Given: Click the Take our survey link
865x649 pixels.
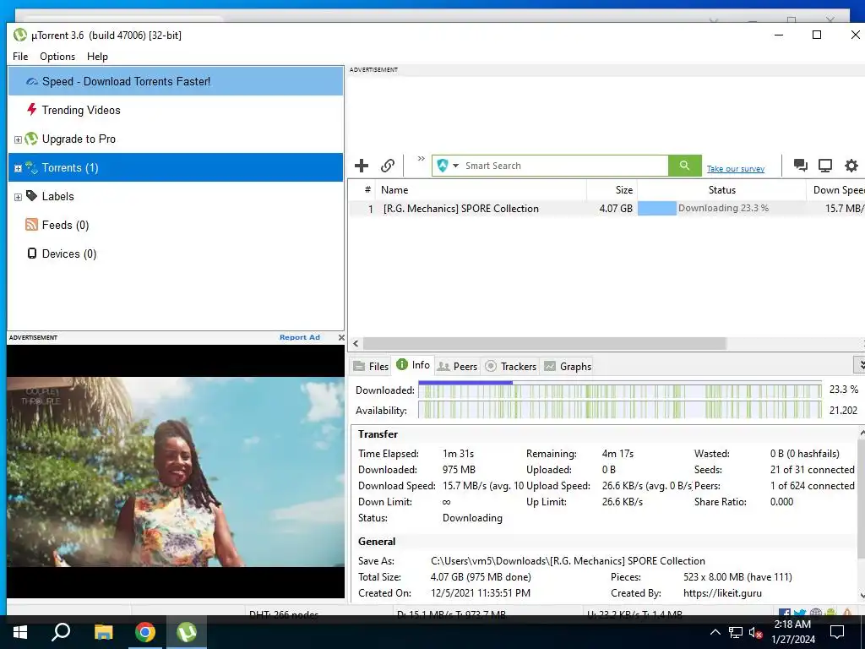Looking at the screenshot, I should tap(736, 169).
